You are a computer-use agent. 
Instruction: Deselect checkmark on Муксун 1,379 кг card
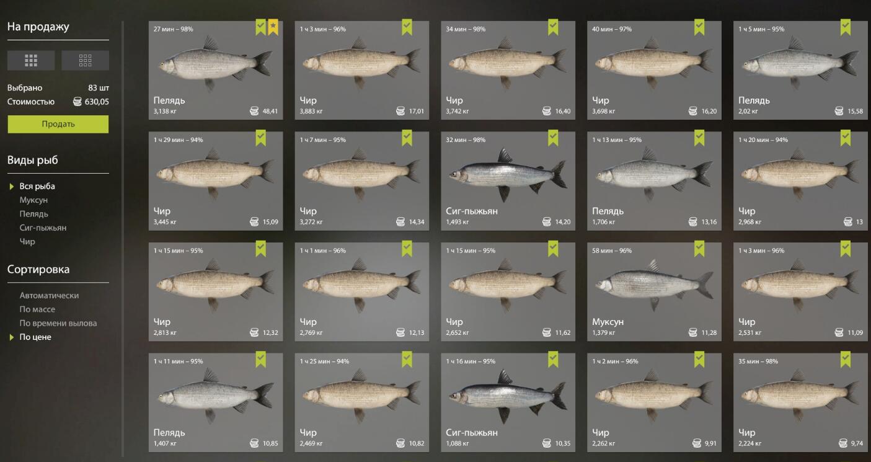tap(699, 249)
